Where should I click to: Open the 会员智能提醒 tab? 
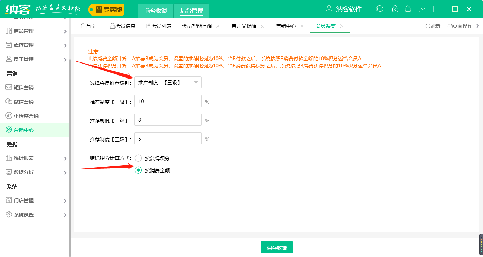click(x=198, y=25)
